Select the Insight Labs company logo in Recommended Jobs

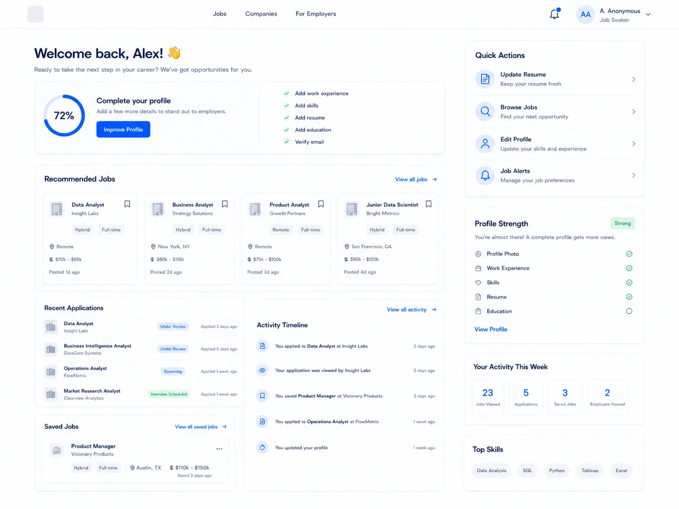point(57,209)
